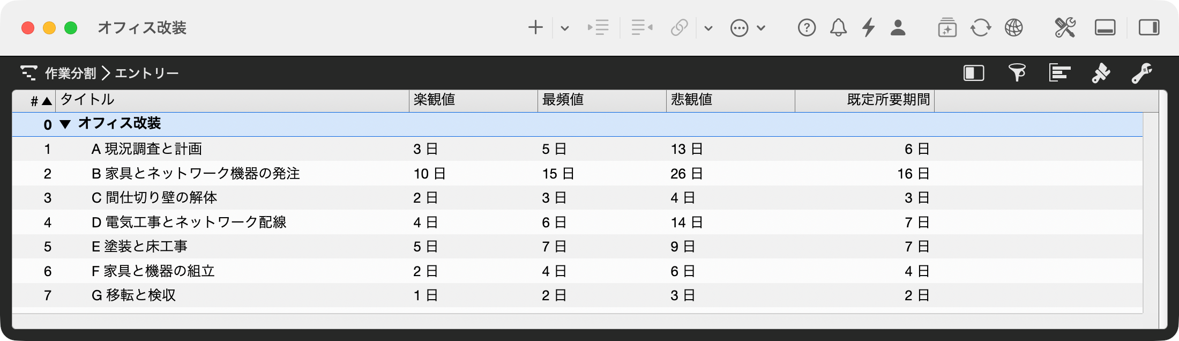
Task: Open the notifications bell icon
Action: pyautogui.click(x=838, y=27)
